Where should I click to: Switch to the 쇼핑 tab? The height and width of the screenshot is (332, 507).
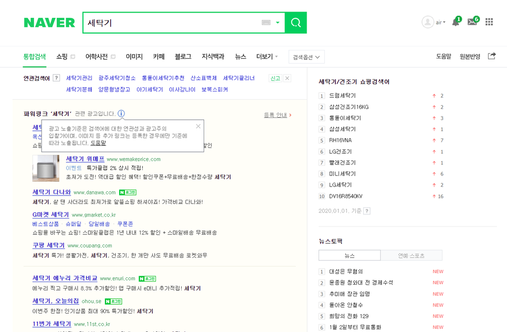pos(62,57)
